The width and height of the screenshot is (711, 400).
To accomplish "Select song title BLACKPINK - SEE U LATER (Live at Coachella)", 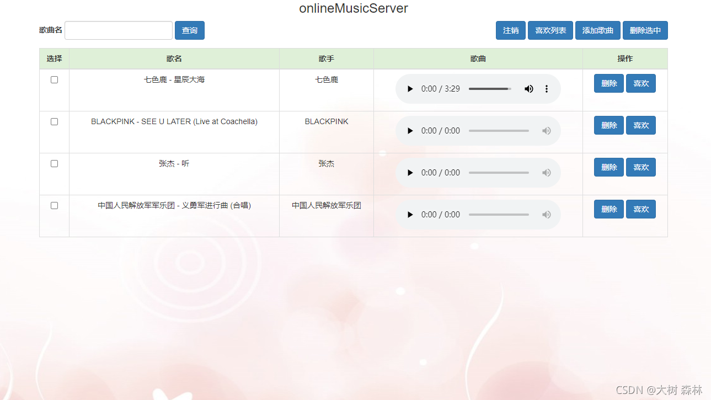I will tap(174, 121).
